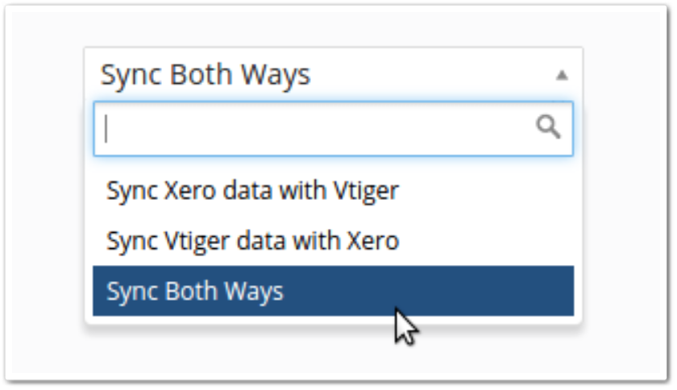This screenshot has width=677, height=390.
Task: Select 'Sync Vtiger data with Xero' option
Action: (252, 241)
